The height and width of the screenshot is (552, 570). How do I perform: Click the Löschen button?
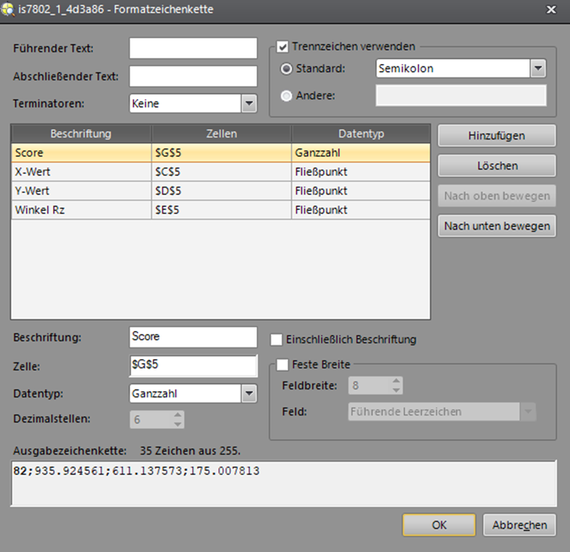pos(497,166)
